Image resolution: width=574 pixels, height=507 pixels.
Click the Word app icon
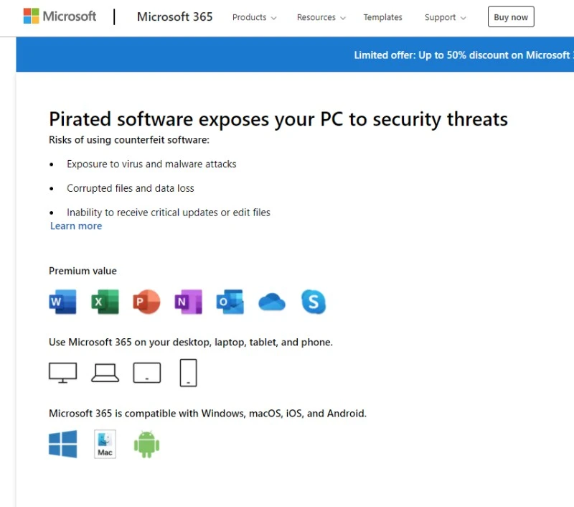point(62,302)
